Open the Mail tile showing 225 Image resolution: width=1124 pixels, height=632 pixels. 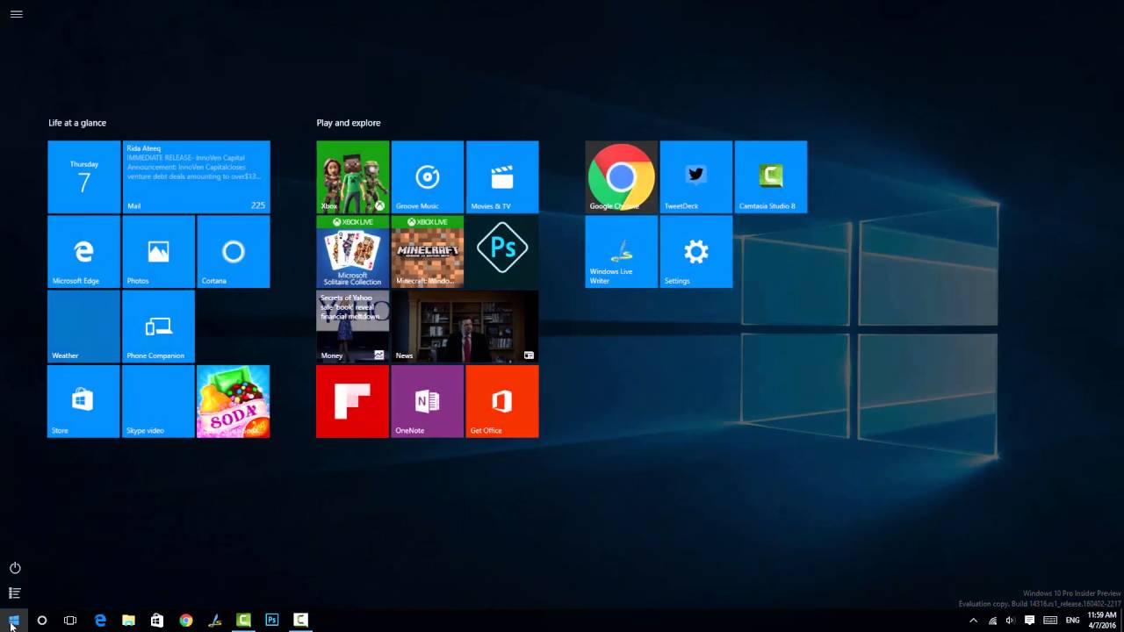pos(197,177)
